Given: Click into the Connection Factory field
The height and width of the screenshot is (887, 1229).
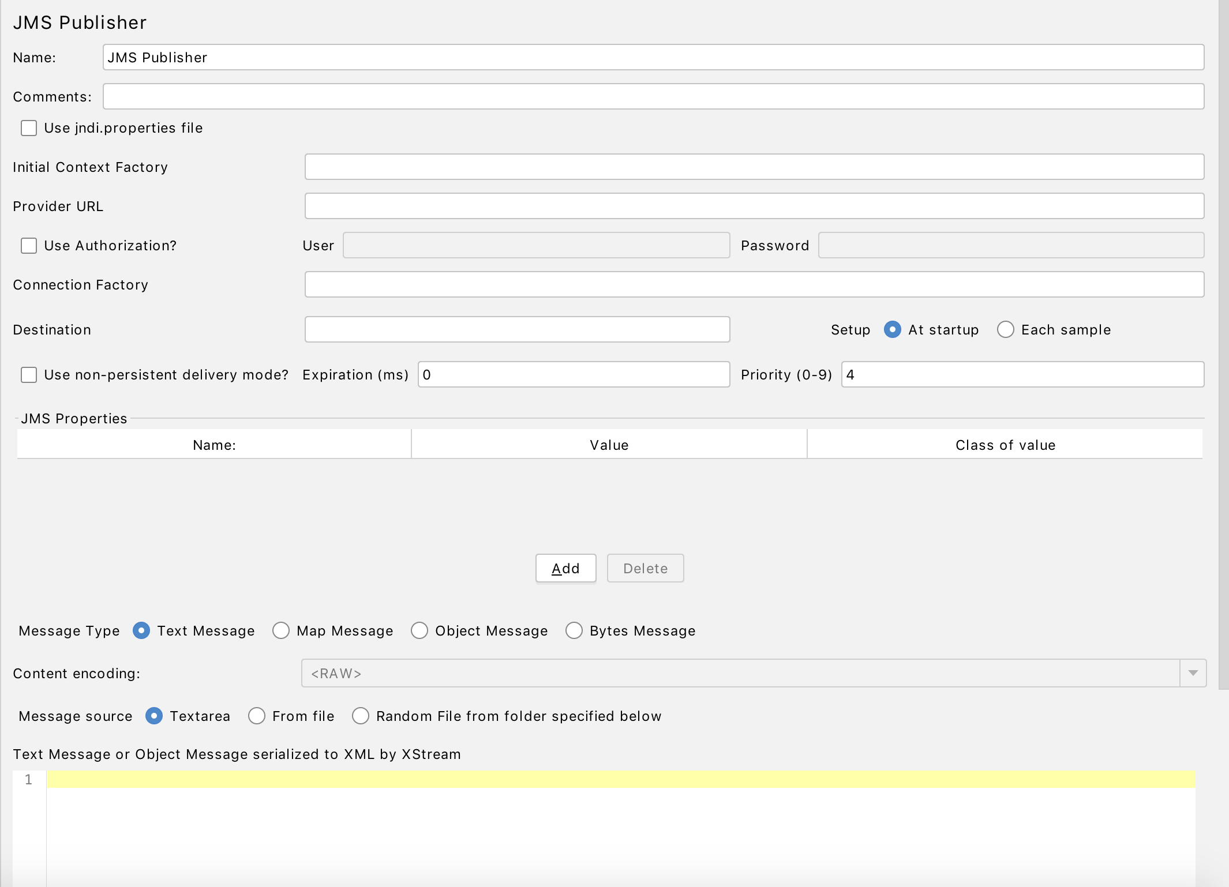Looking at the screenshot, I should [x=754, y=285].
